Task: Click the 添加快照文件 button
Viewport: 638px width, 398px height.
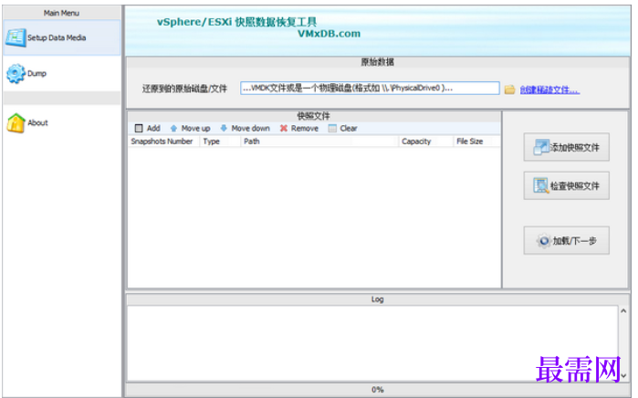Action: tap(567, 147)
